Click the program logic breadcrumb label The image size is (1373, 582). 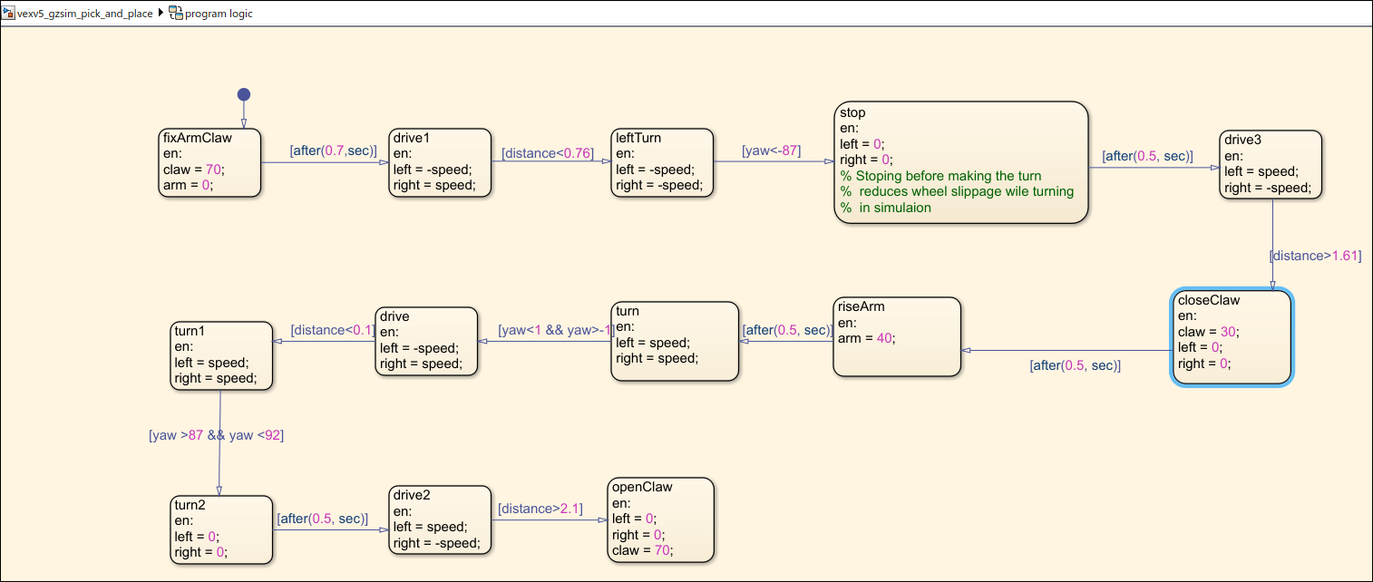(x=219, y=14)
